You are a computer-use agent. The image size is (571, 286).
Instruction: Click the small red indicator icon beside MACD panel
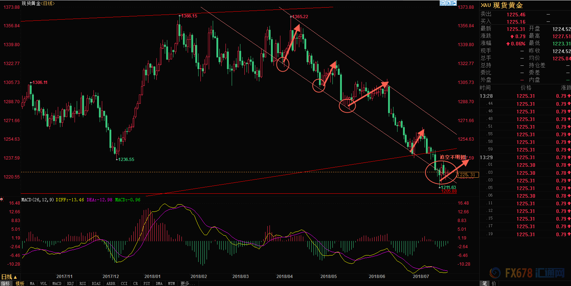[2, 199]
